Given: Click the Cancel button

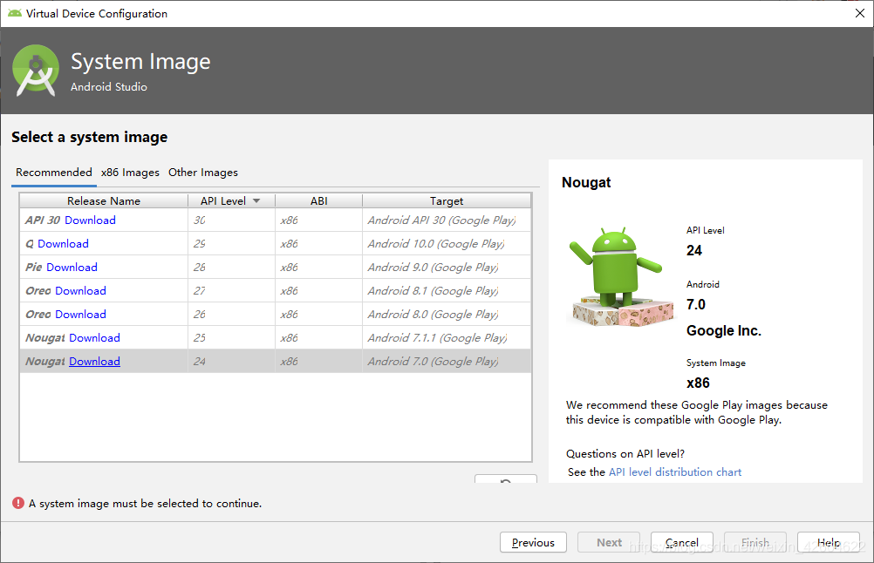Looking at the screenshot, I should pos(682,542).
